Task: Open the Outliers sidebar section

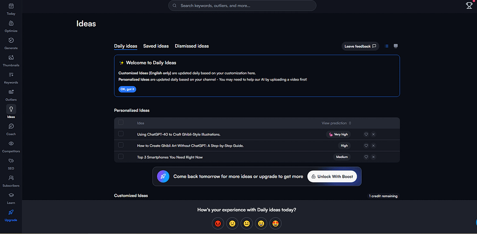Action: (11, 92)
